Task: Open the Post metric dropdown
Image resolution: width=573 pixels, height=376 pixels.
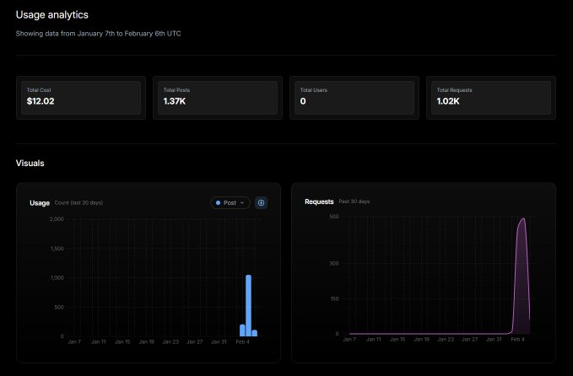Action: coord(230,203)
